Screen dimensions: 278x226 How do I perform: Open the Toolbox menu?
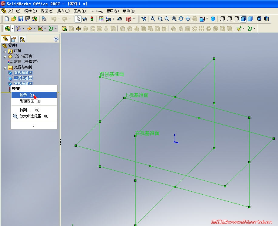click(96, 11)
